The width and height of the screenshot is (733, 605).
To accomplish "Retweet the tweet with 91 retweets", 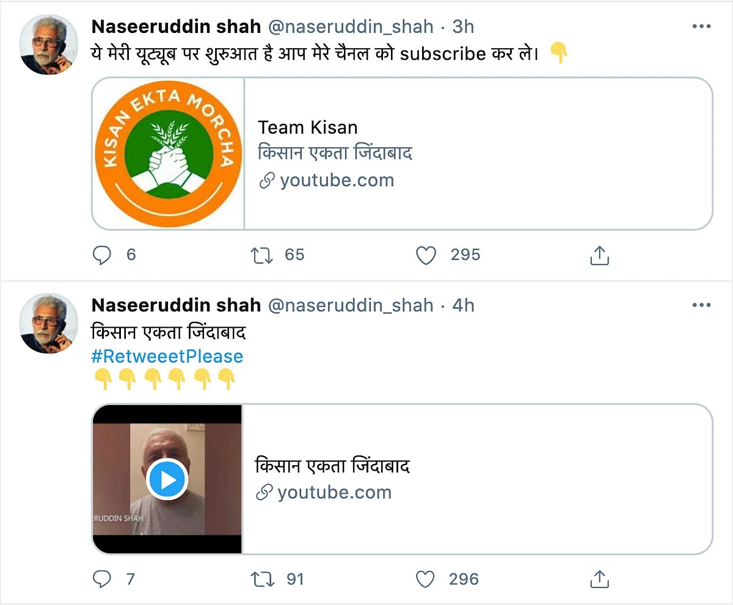I will click(x=262, y=579).
